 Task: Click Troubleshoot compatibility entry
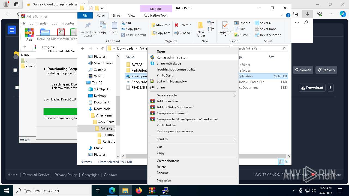tap(193, 69)
